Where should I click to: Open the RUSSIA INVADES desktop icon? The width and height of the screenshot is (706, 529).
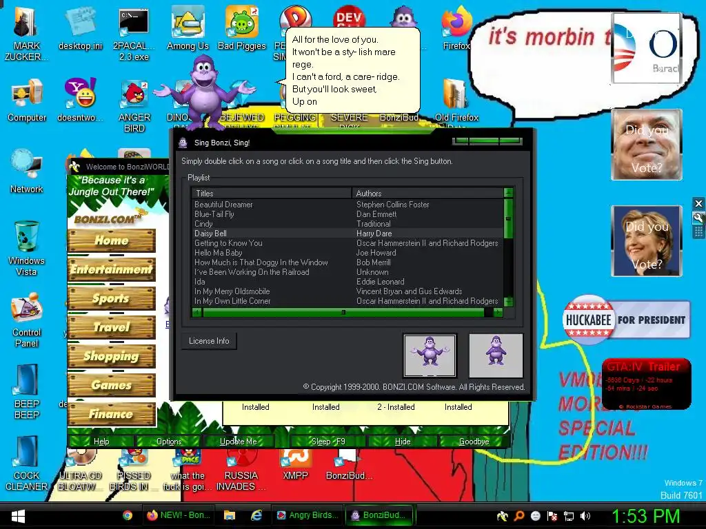[241, 470]
